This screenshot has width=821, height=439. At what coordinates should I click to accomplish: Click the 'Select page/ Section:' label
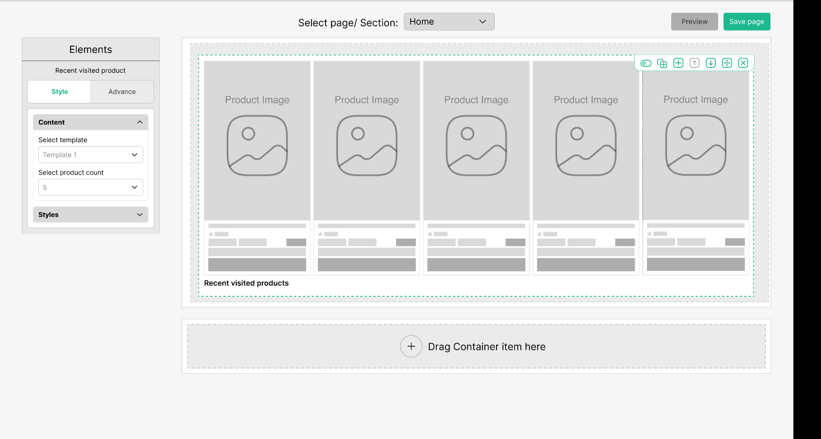coord(348,23)
